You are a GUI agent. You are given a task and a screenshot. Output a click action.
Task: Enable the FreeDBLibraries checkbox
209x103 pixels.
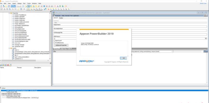54,43
